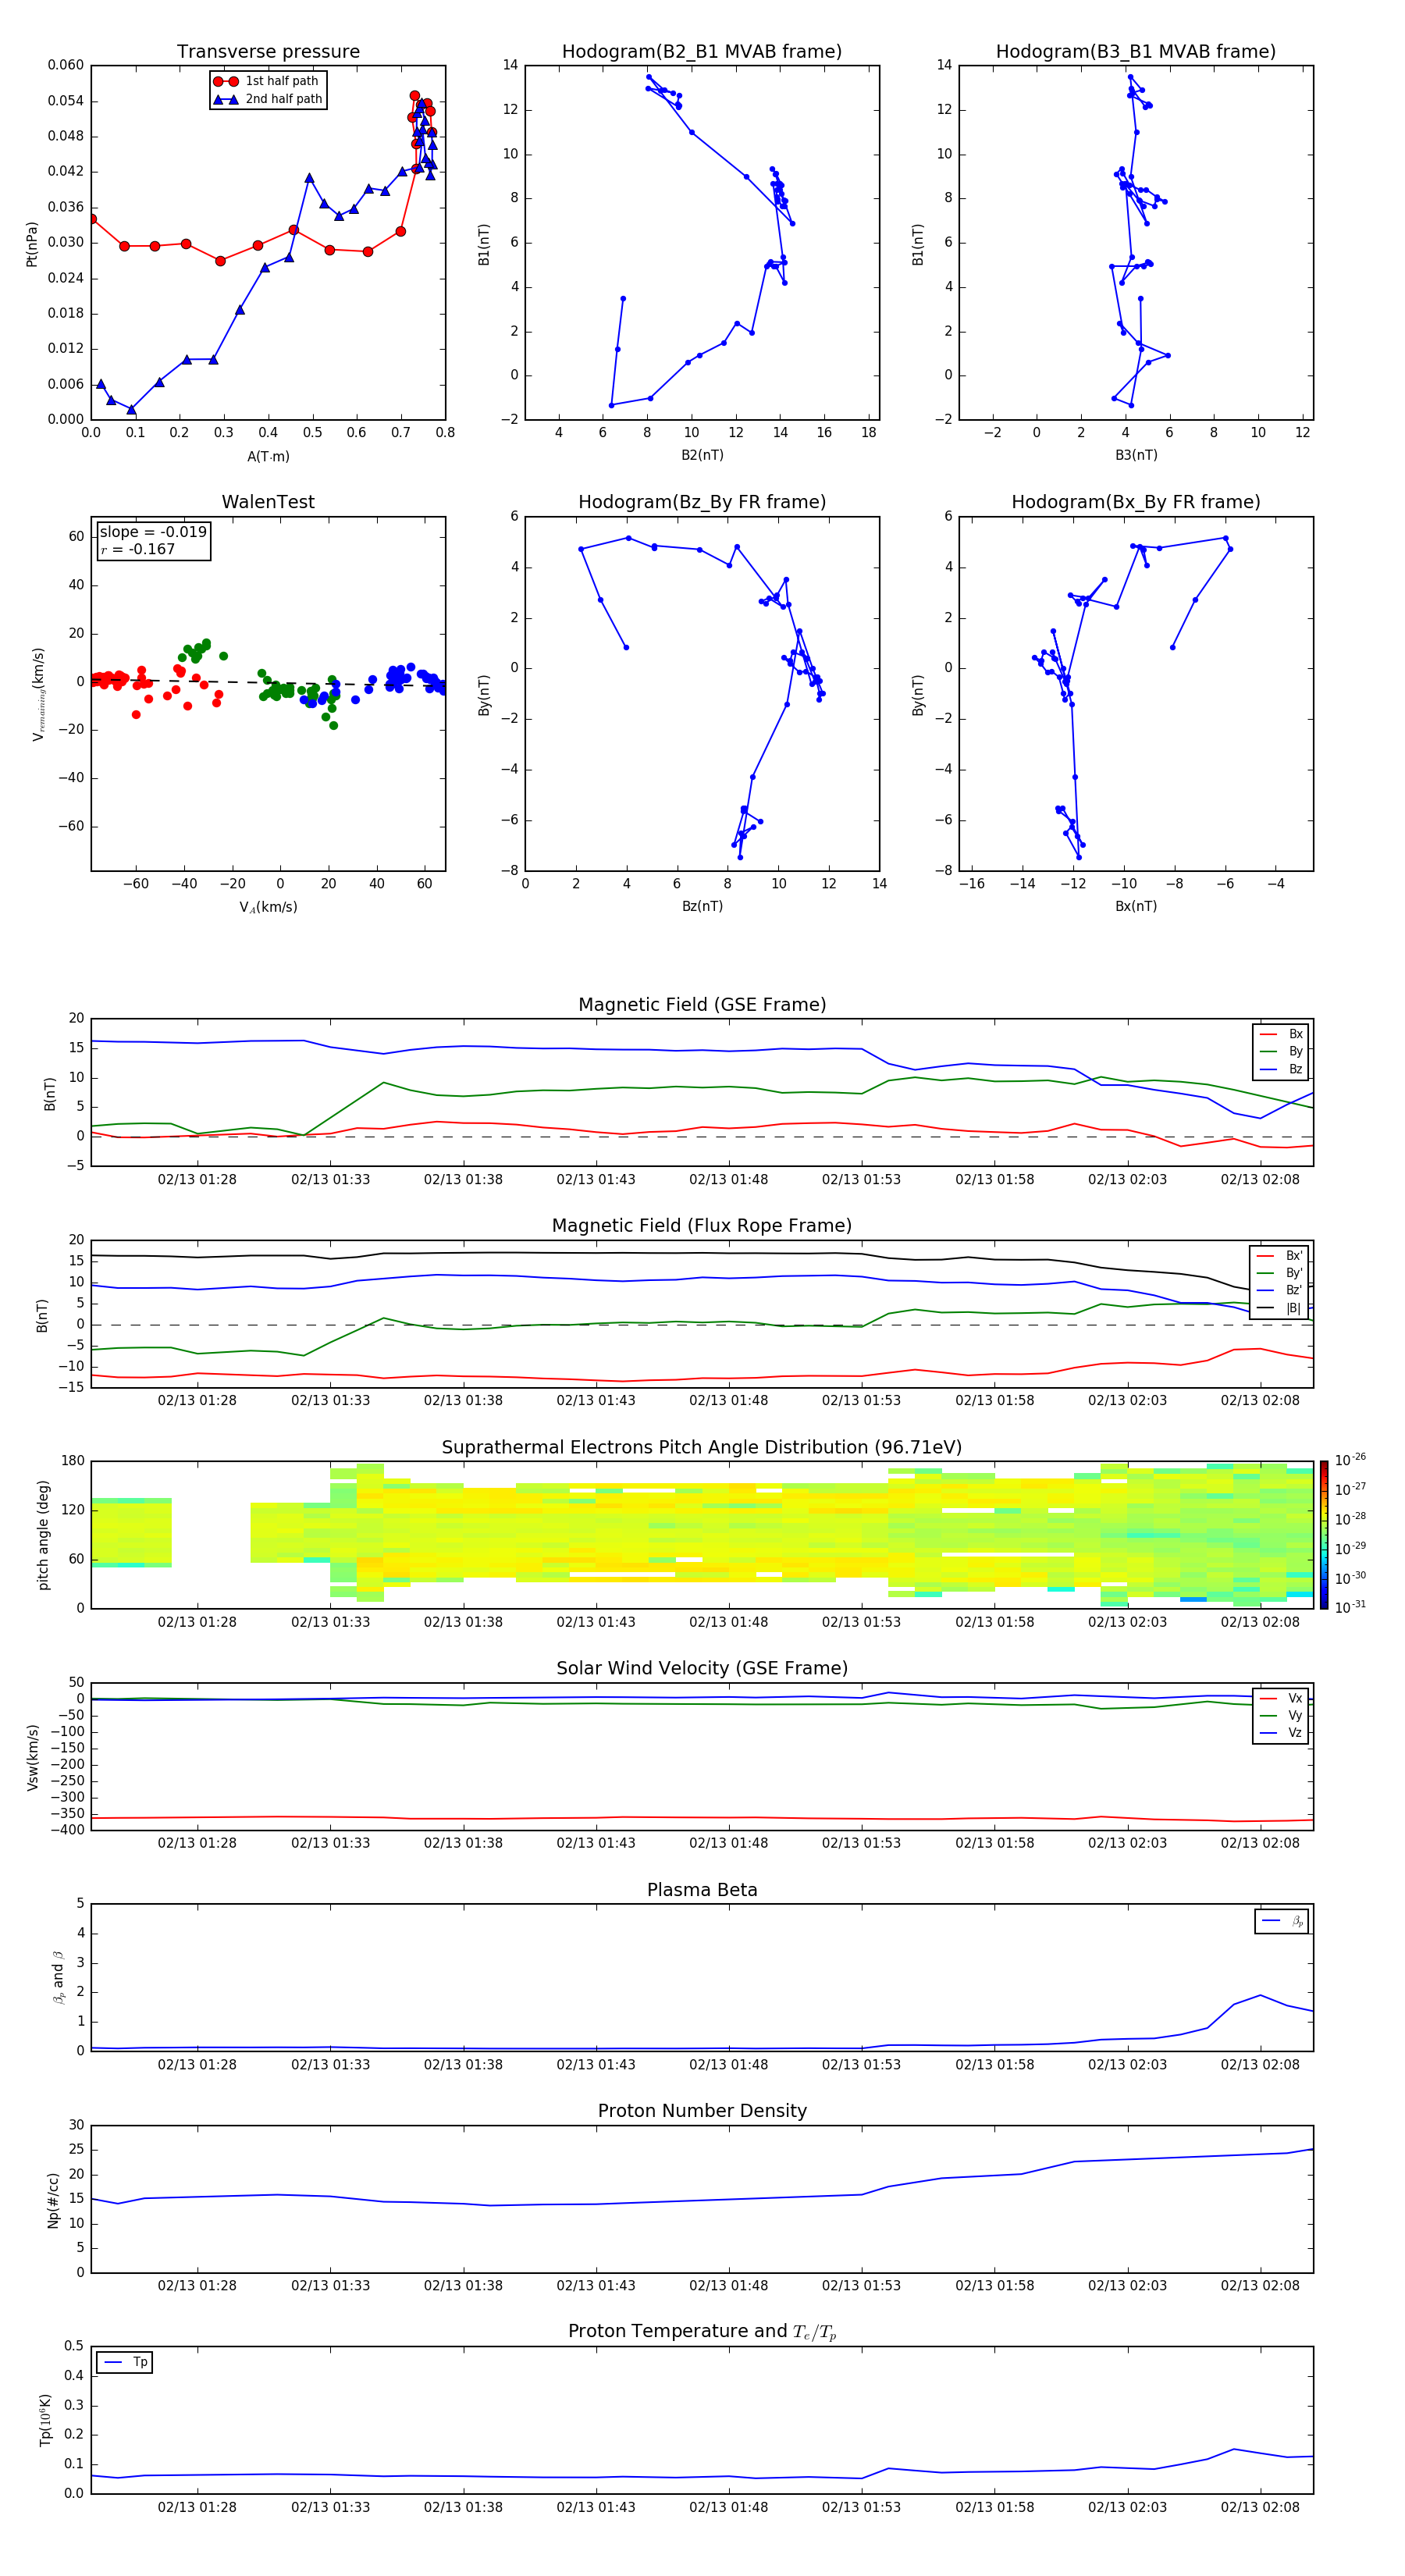The width and height of the screenshot is (1405, 2576).
Task: Select '2nd half path' legend entry
Action: click(267, 99)
